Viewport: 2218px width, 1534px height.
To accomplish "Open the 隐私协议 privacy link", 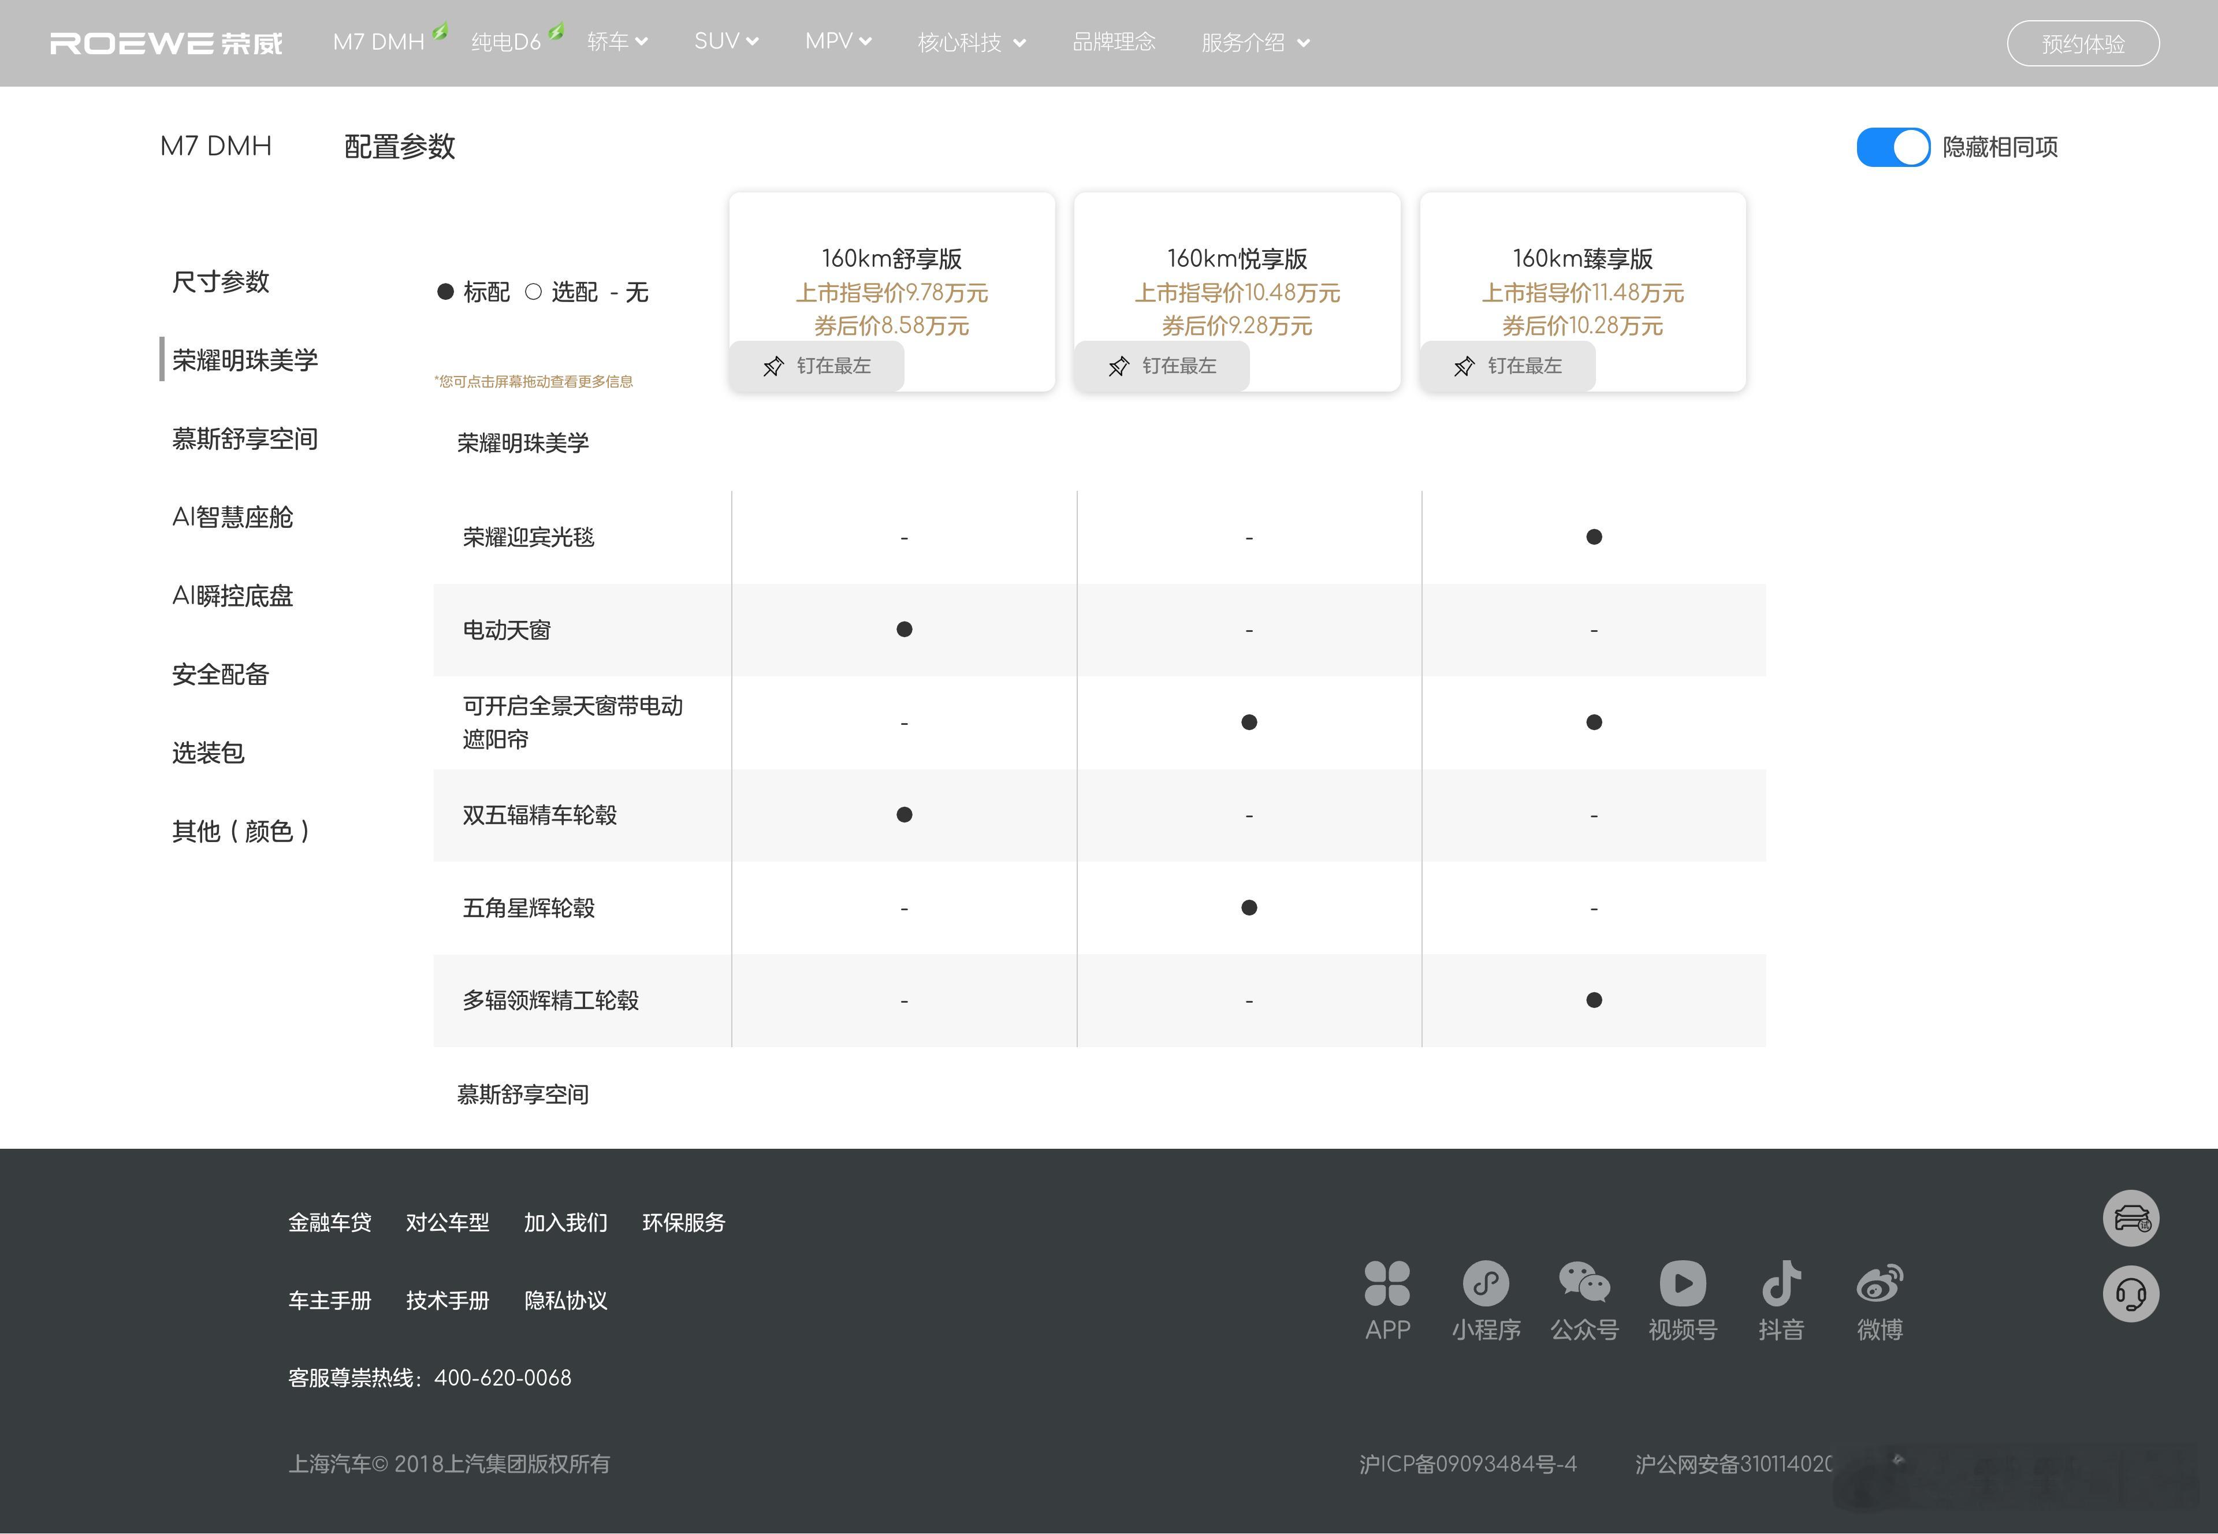I will coord(565,1301).
